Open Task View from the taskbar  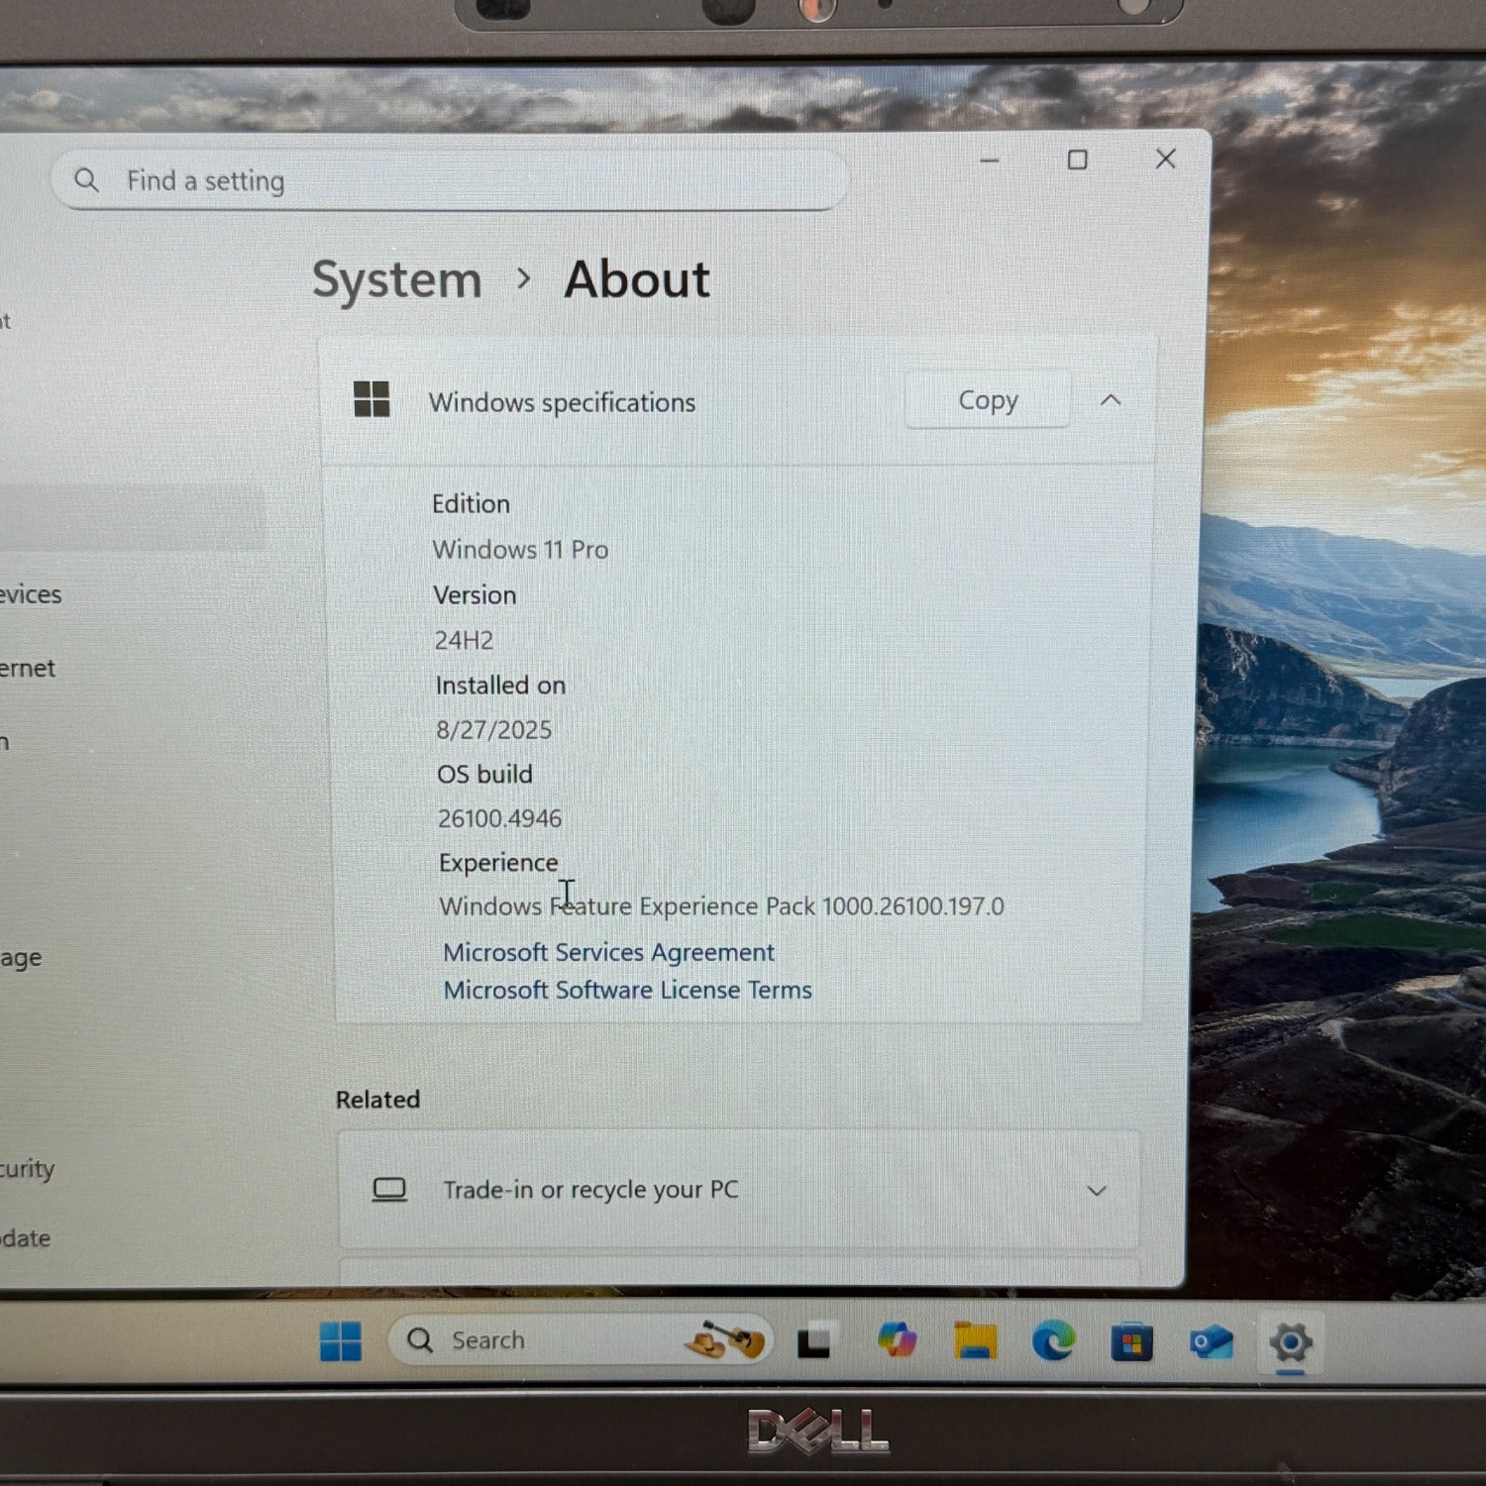[x=814, y=1342]
